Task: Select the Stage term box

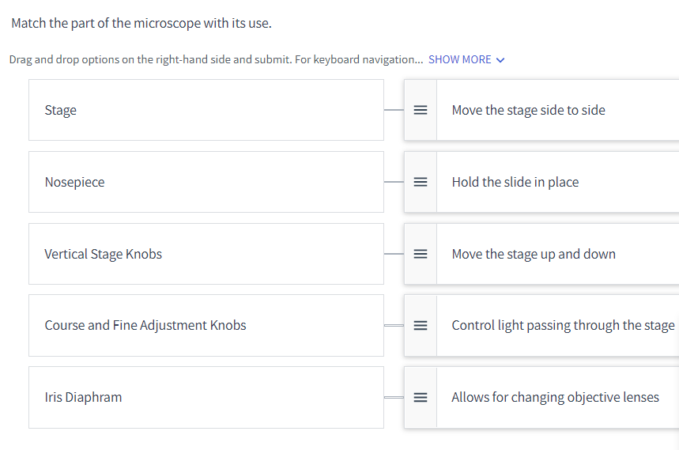Action: click(206, 110)
